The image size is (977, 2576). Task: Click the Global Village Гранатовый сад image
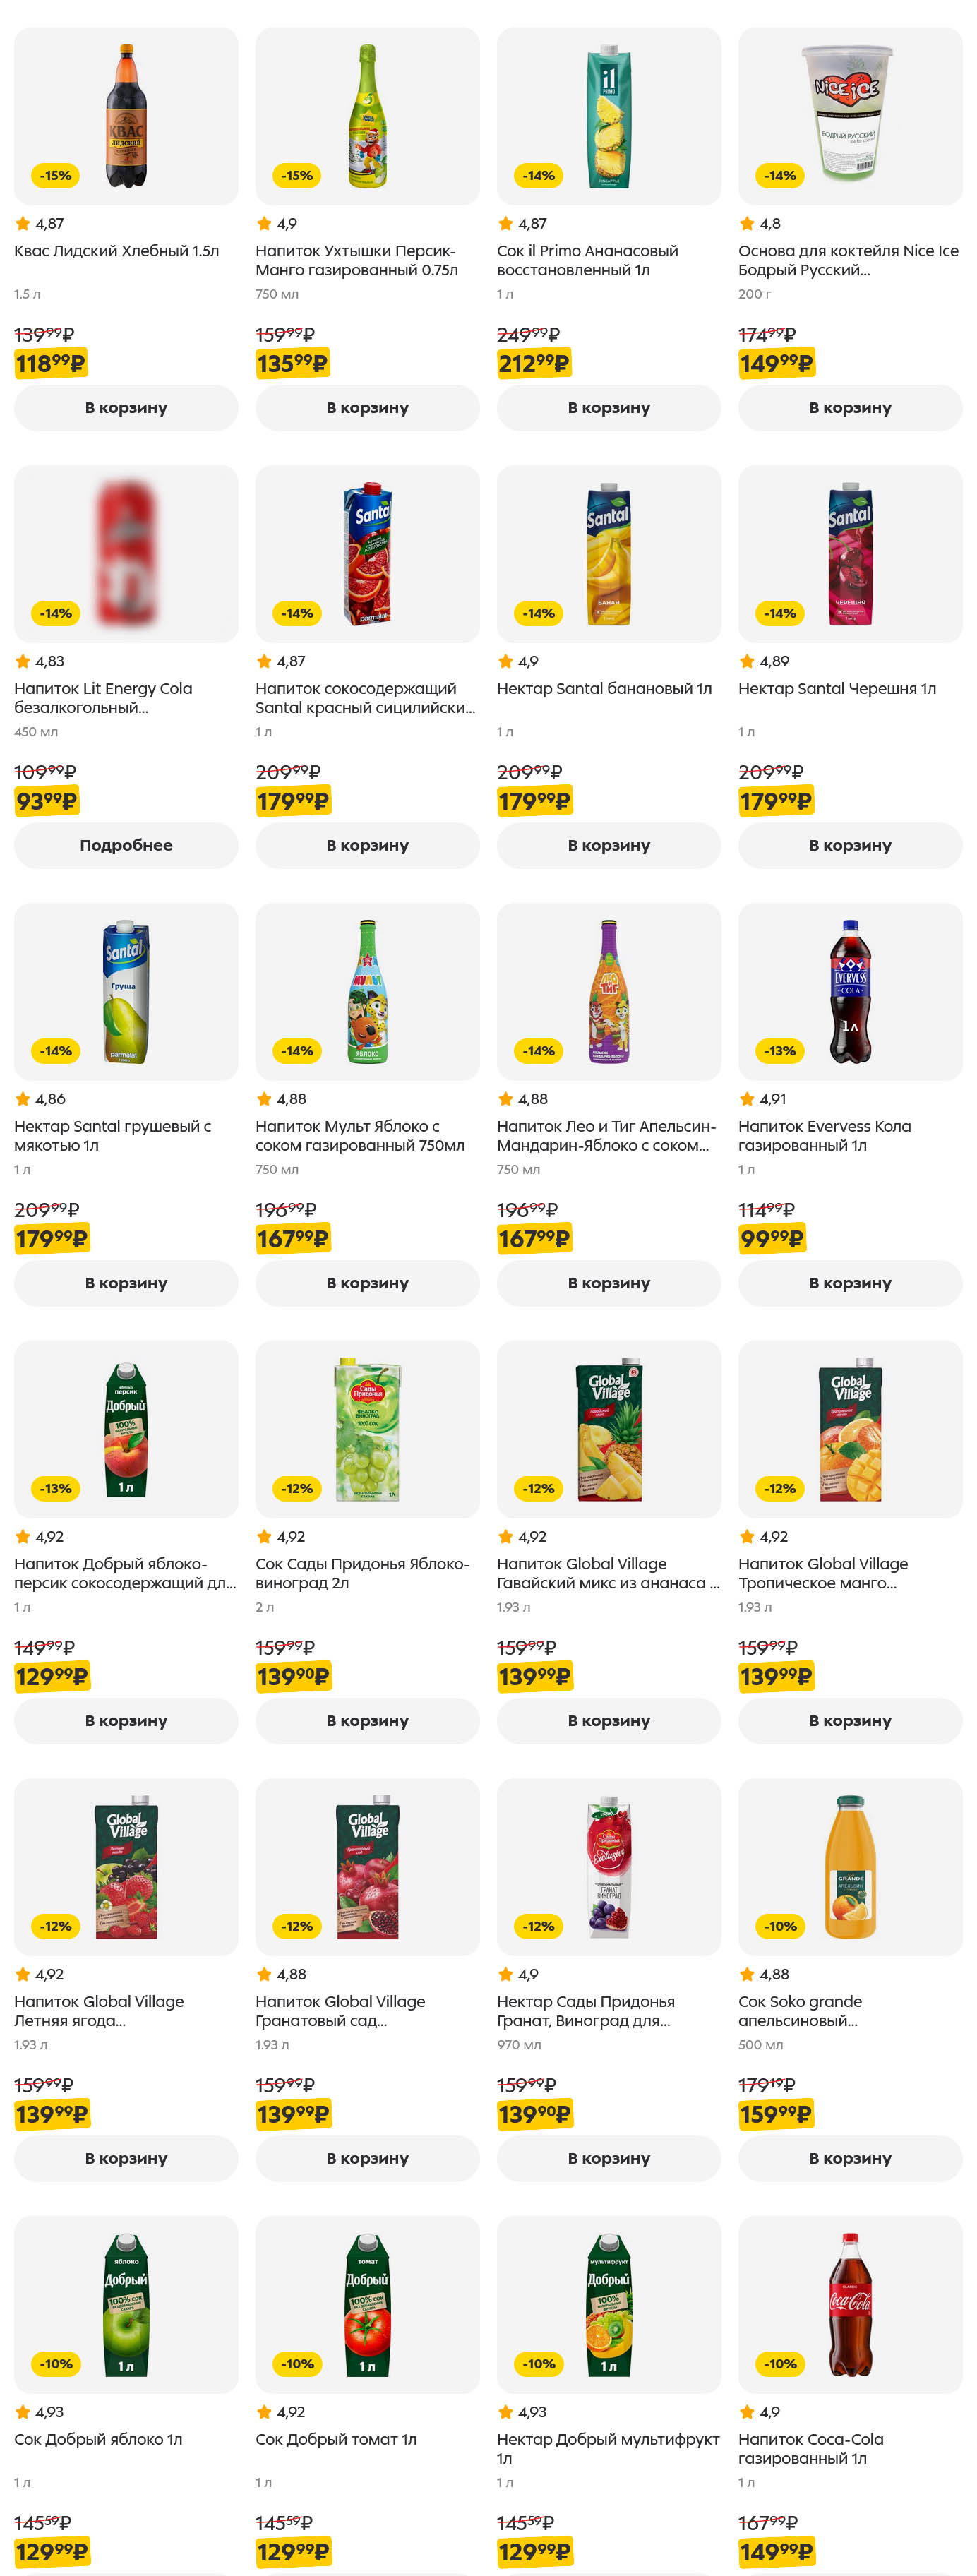[367, 1866]
